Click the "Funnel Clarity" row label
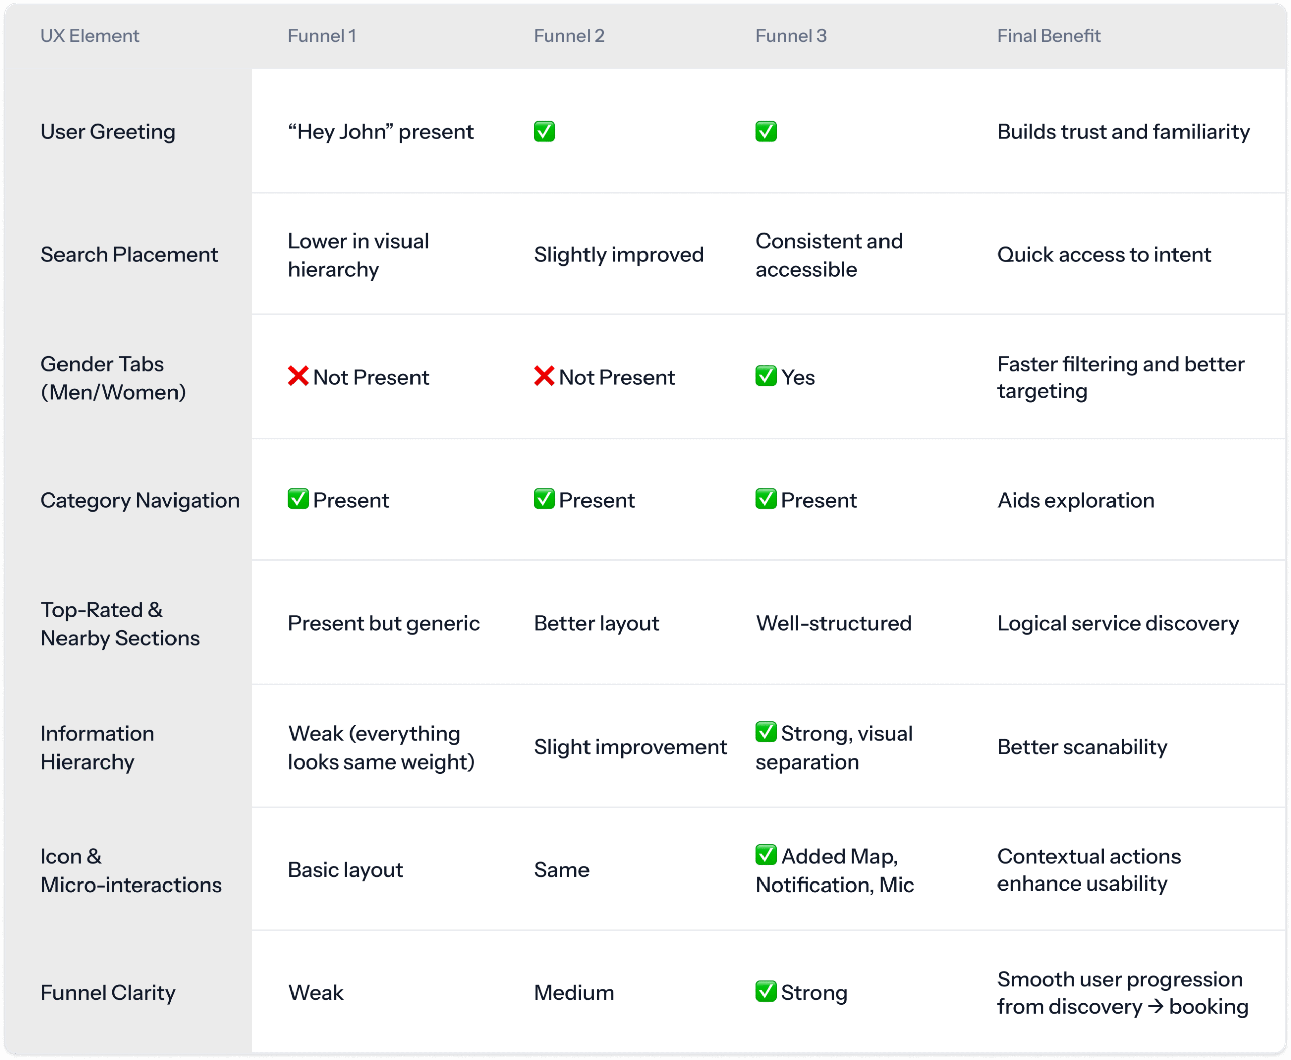Image resolution: width=1291 pixels, height=1060 pixels. pyautogui.click(x=108, y=993)
